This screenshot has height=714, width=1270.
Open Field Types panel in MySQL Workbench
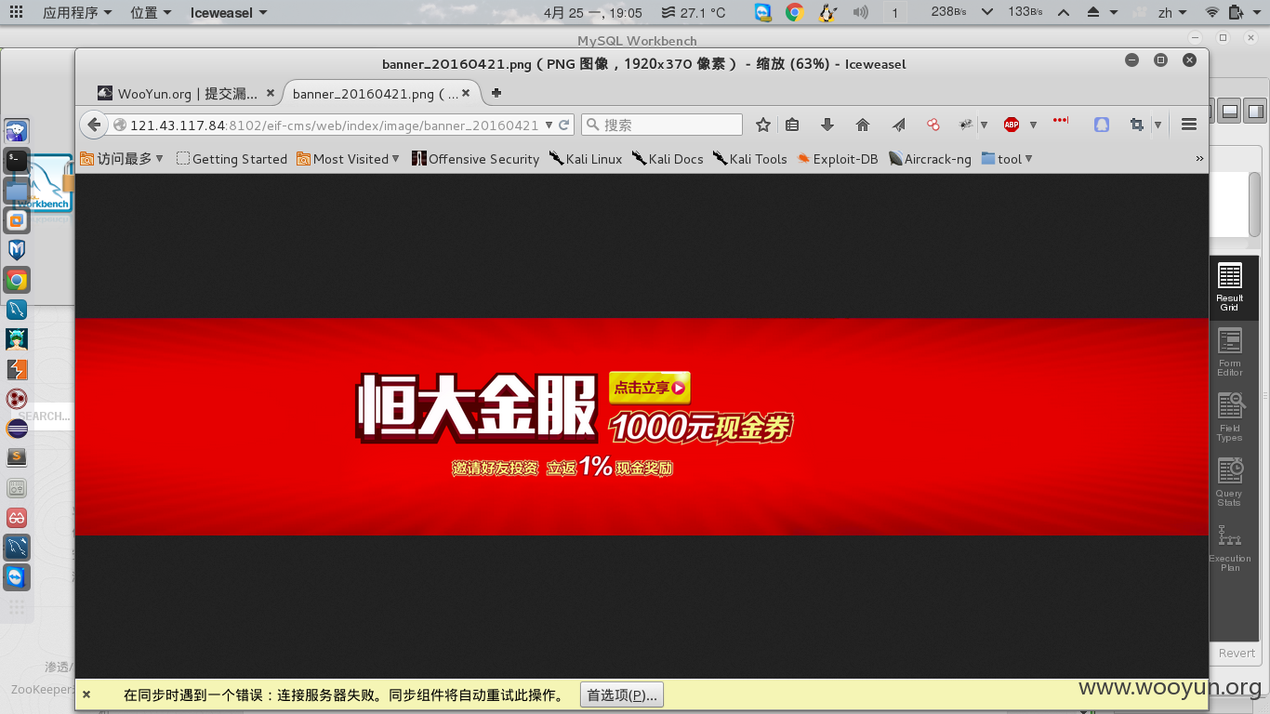1229,418
